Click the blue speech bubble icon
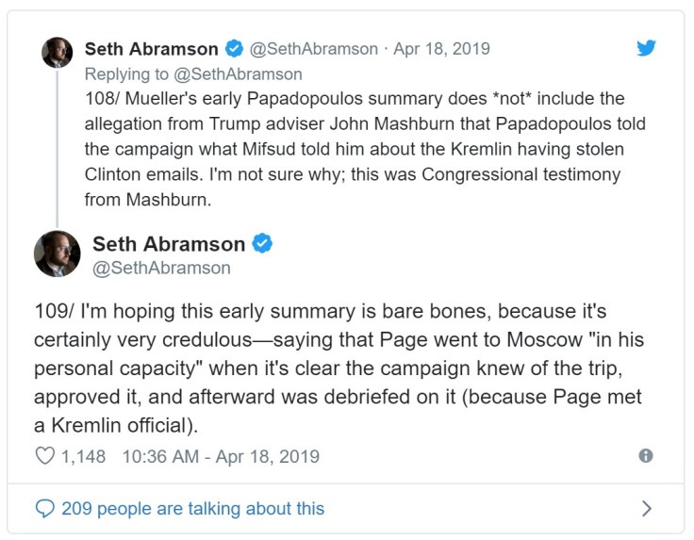 [44, 509]
